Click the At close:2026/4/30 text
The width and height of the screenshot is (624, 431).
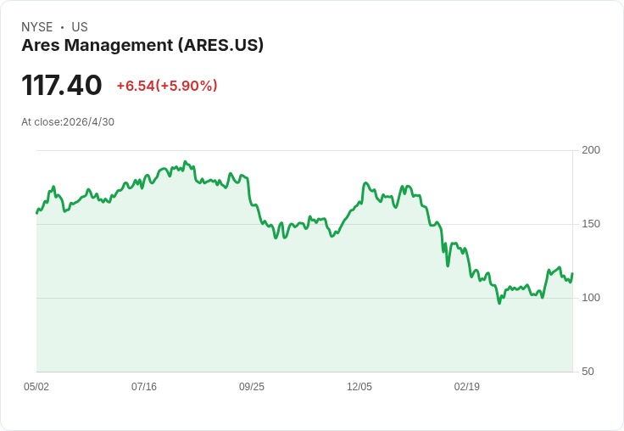(68, 122)
